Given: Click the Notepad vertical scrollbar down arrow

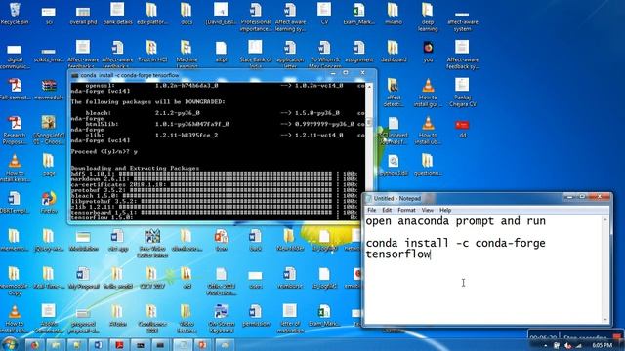Looking at the screenshot, I should pos(605,320).
